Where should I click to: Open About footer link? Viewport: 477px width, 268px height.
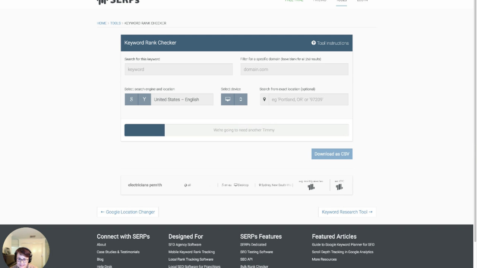(101, 245)
